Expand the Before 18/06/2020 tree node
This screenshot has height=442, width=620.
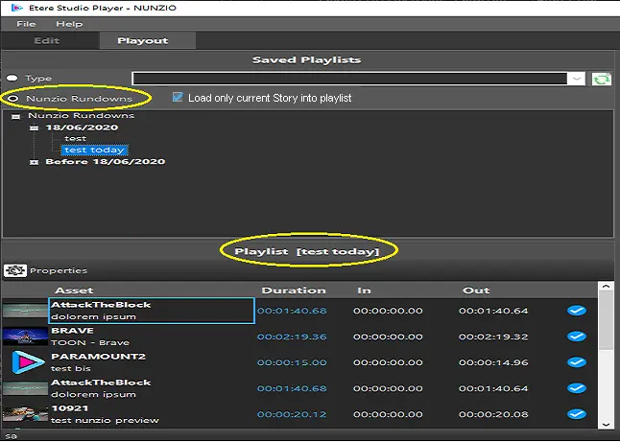(35, 162)
